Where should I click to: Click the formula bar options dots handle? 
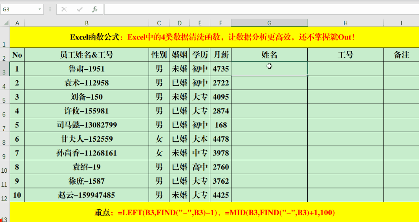(x=50, y=9)
